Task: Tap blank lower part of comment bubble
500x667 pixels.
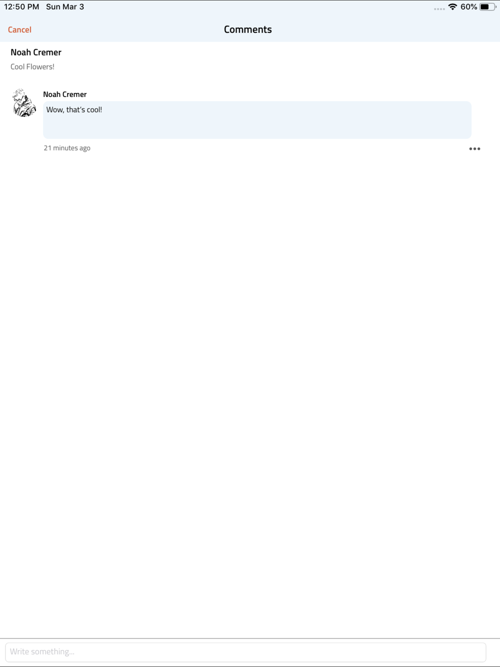Action: tap(257, 127)
